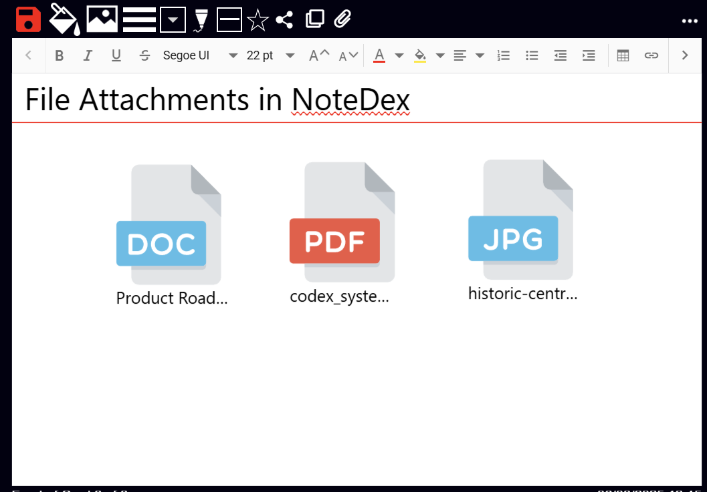Click the codex_syste... file name
The height and width of the screenshot is (492, 707).
pos(339,296)
